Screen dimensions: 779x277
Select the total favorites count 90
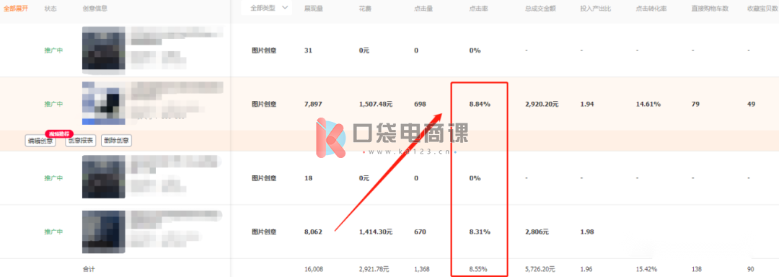pyautogui.click(x=751, y=269)
